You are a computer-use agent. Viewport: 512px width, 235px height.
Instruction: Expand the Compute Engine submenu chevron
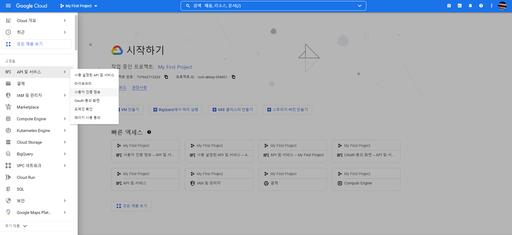point(65,119)
